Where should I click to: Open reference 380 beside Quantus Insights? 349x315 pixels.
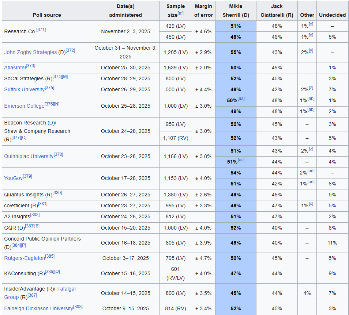coord(57,193)
